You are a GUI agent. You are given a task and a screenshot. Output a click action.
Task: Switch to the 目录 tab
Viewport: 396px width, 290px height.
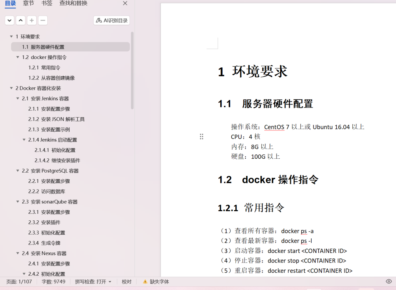click(x=10, y=3)
